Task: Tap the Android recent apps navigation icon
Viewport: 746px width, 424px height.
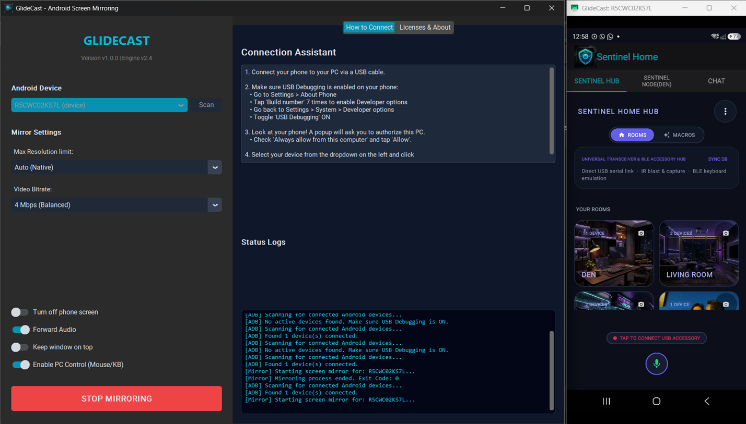Action: pyautogui.click(x=607, y=401)
